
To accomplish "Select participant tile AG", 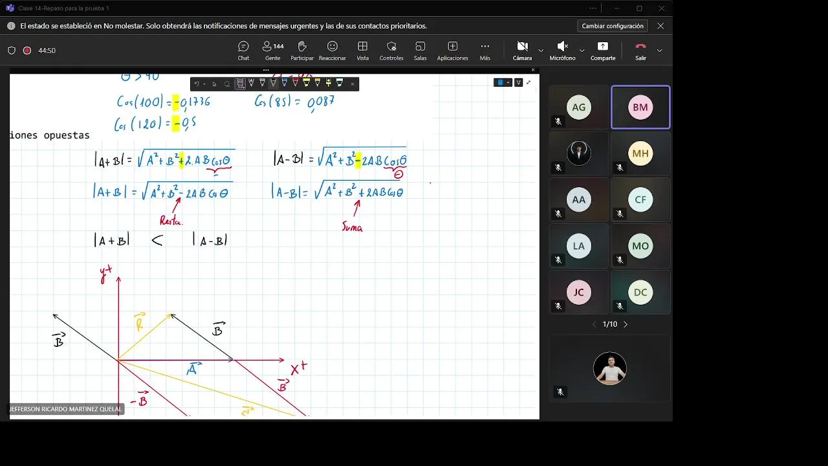I will pyautogui.click(x=579, y=107).
